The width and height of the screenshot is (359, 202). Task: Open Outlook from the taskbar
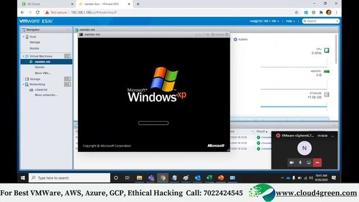197,178
